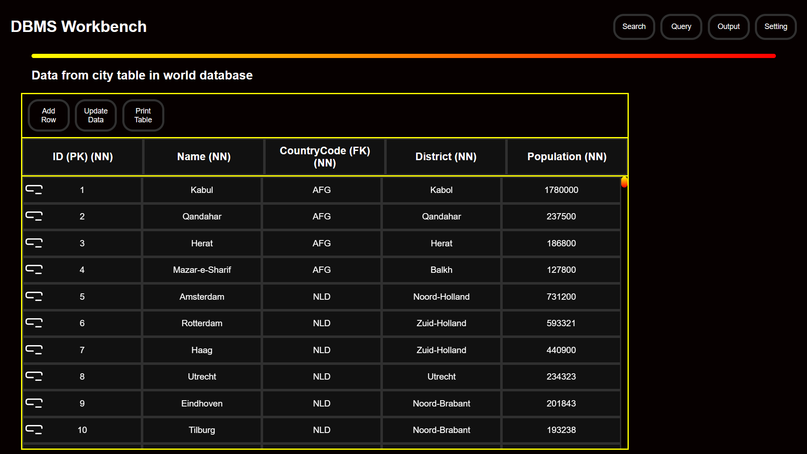Open the Setting page
807x454 pixels.
coord(775,26)
